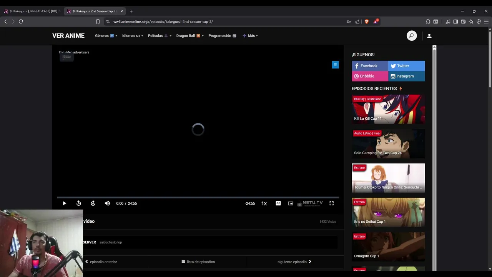The width and height of the screenshot is (492, 277).
Task: Go to siguiente episodio
Action: coord(294,262)
